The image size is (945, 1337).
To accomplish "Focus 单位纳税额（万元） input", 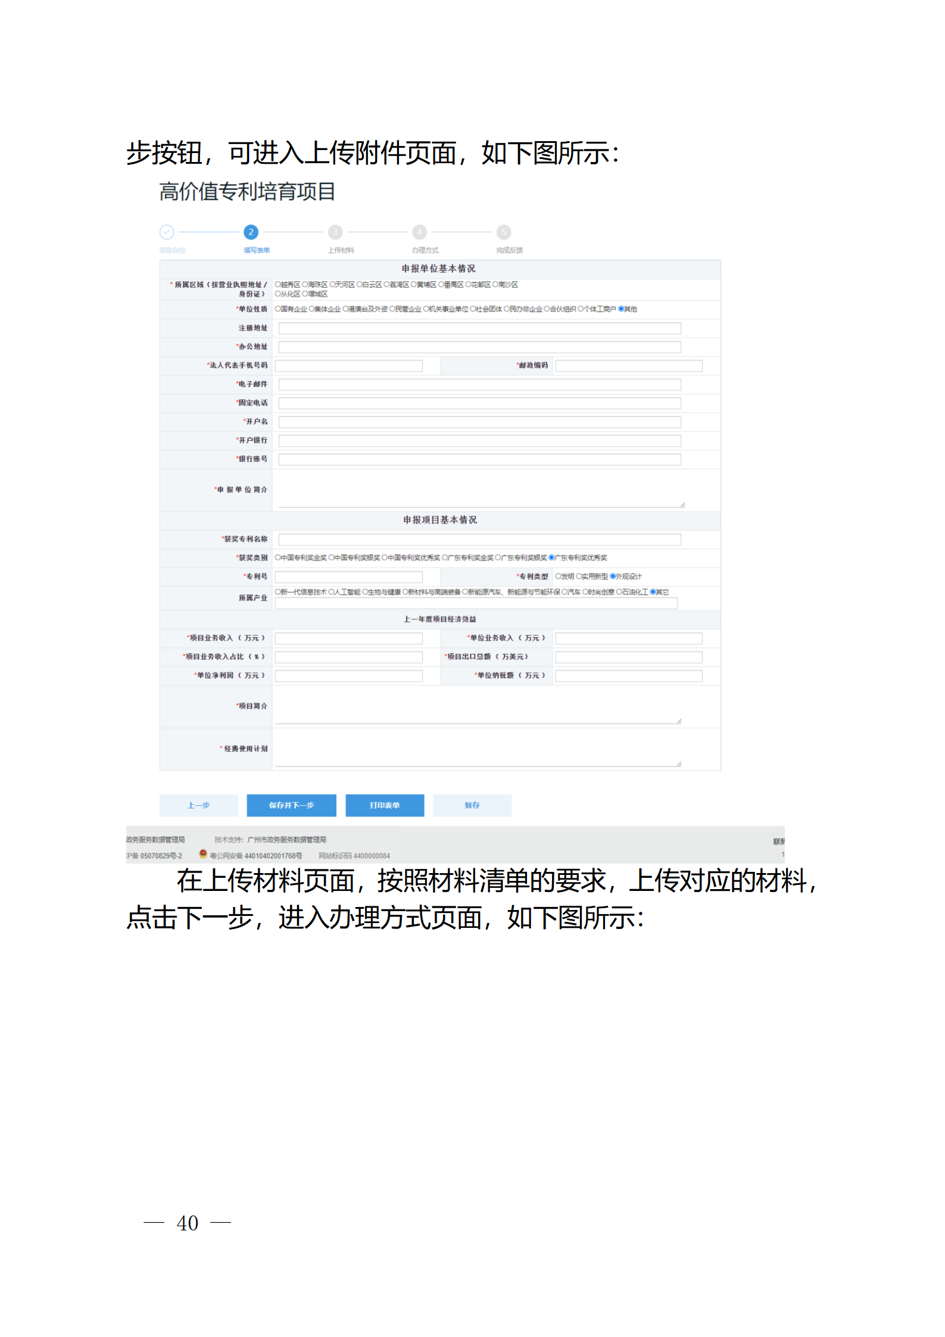I will click(629, 675).
